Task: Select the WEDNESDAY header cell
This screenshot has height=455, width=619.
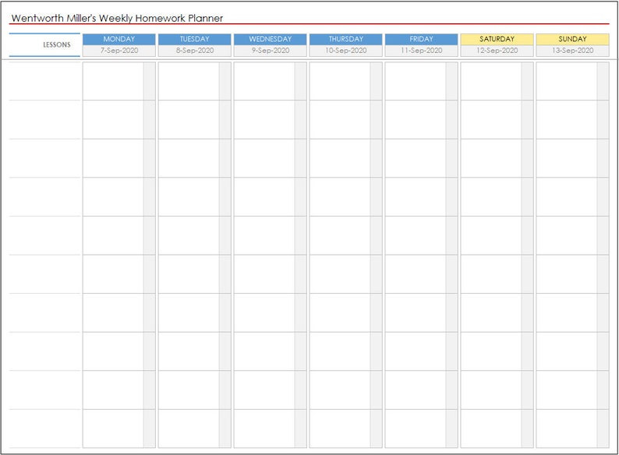Action: coord(270,39)
